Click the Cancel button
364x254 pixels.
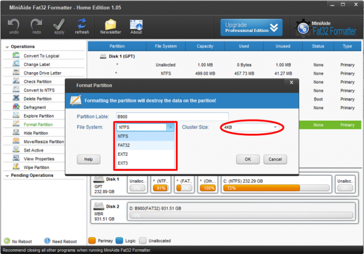(275, 159)
